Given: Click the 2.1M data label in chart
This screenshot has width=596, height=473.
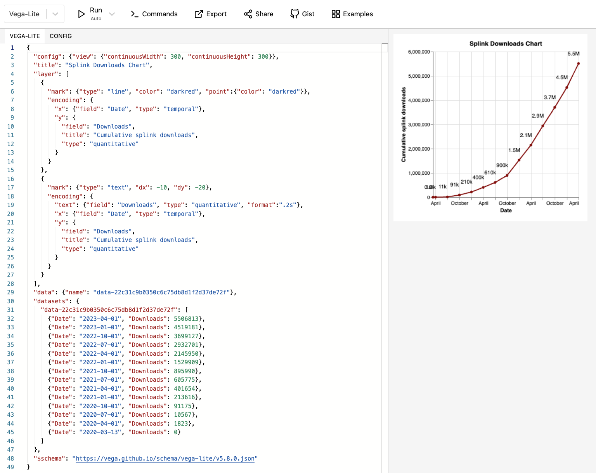Looking at the screenshot, I should 526,135.
